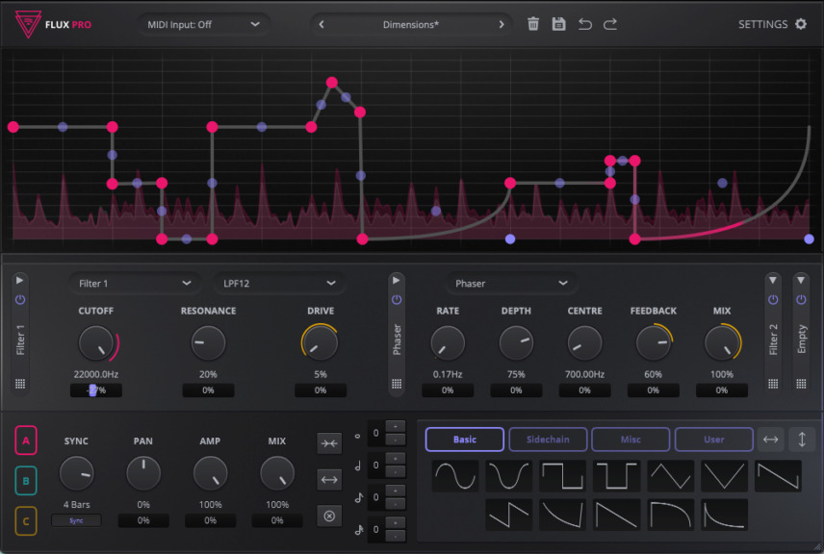The height and width of the screenshot is (554, 824).
Task: Flip the curve vertically with the arrow button
Action: click(802, 440)
